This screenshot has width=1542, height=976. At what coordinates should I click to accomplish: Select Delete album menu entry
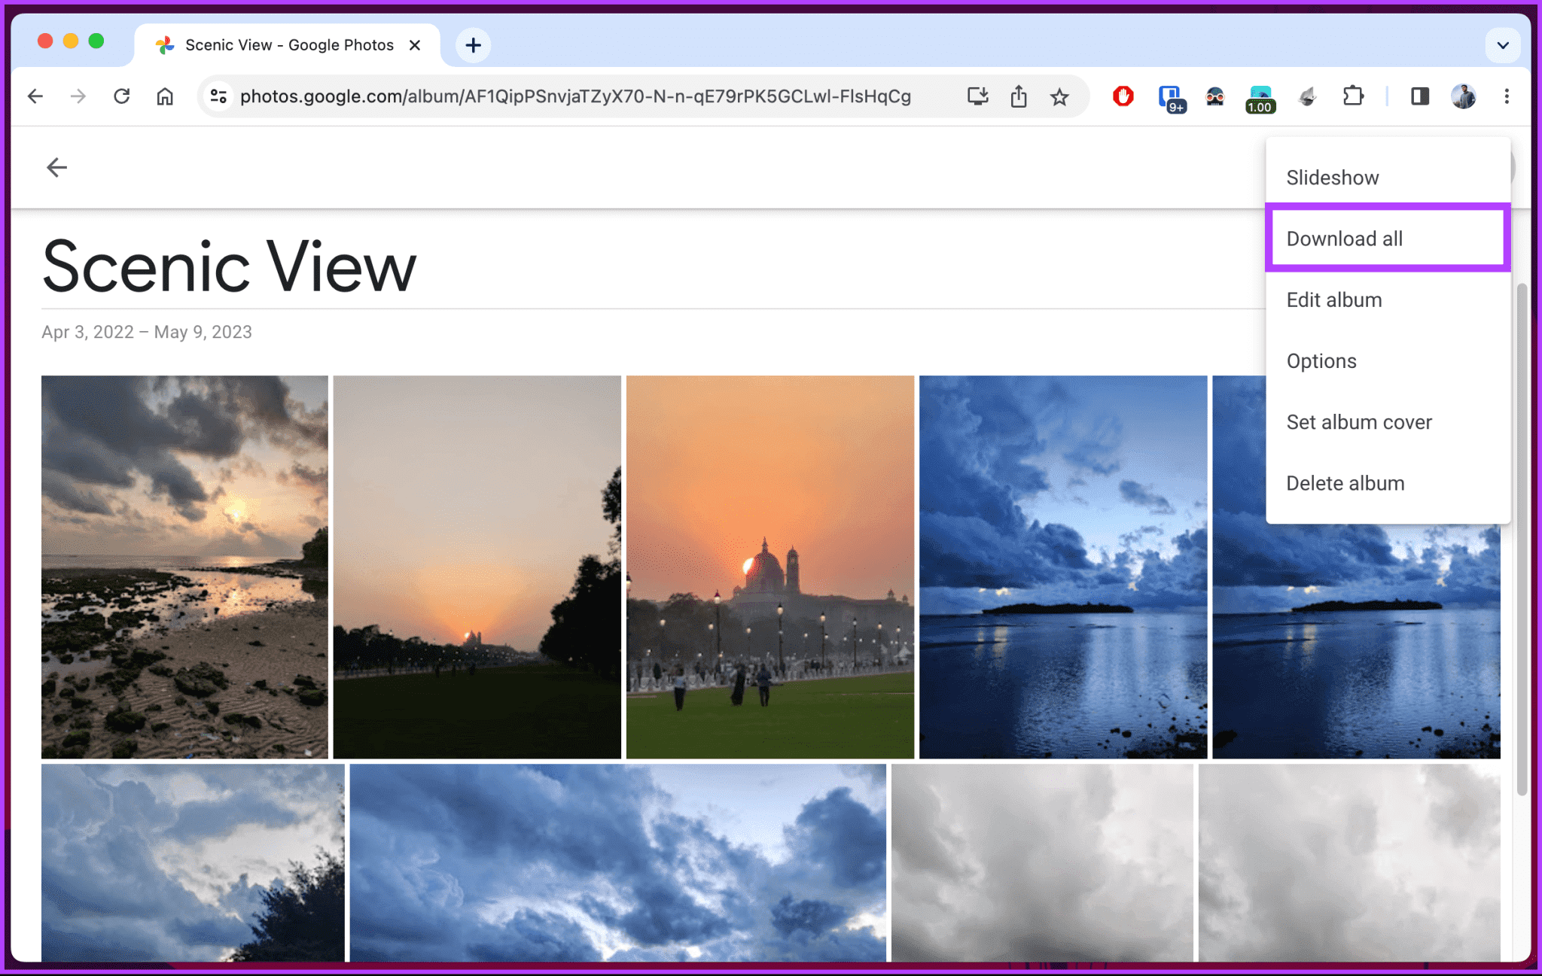pyautogui.click(x=1345, y=483)
